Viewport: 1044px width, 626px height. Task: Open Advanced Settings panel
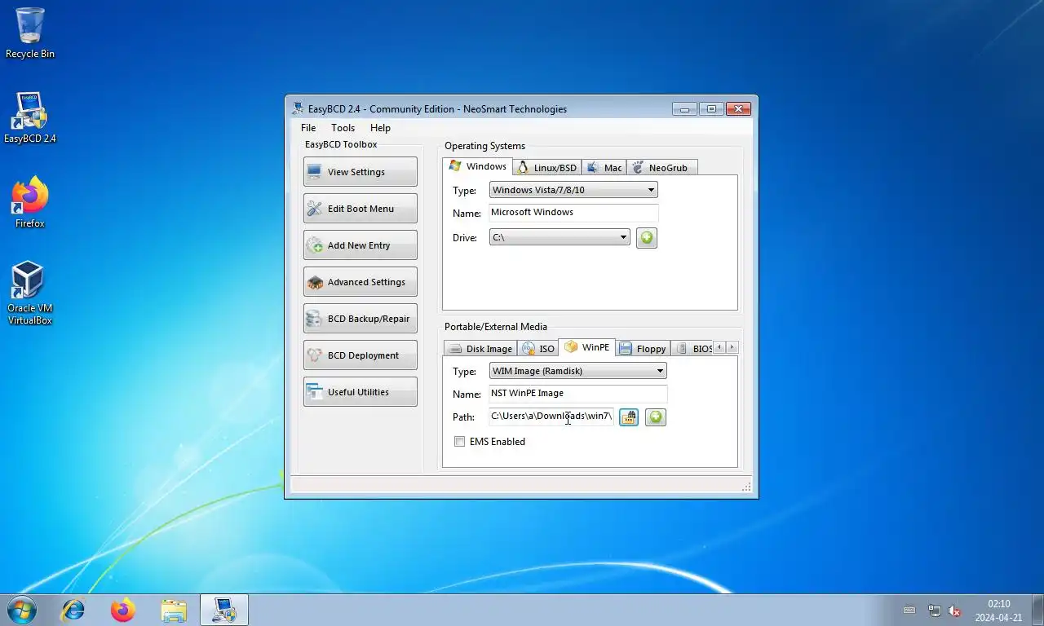point(360,282)
